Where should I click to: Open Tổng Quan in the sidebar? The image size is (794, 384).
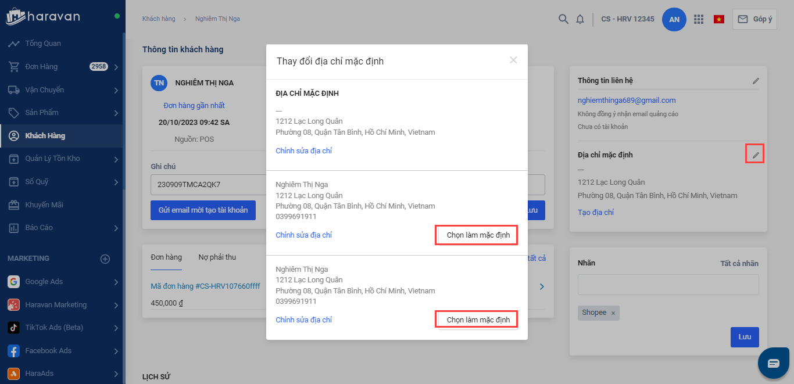(42, 44)
